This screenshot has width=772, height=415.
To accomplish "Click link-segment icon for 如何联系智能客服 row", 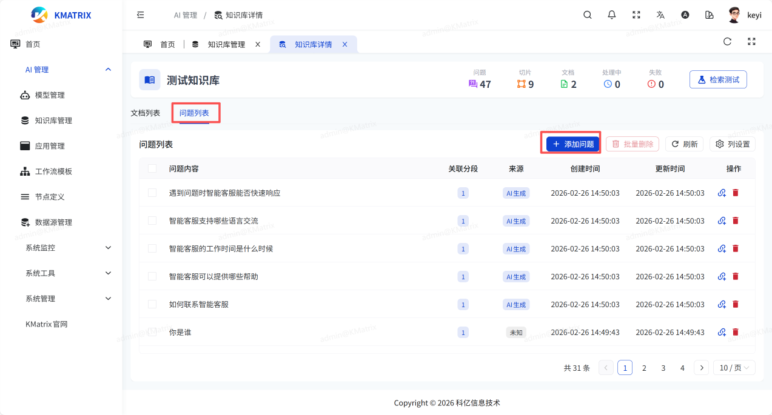I will tap(722, 304).
